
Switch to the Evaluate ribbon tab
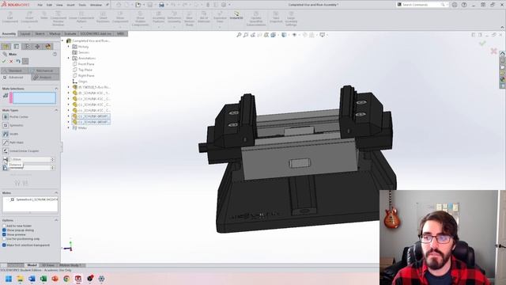coord(70,33)
